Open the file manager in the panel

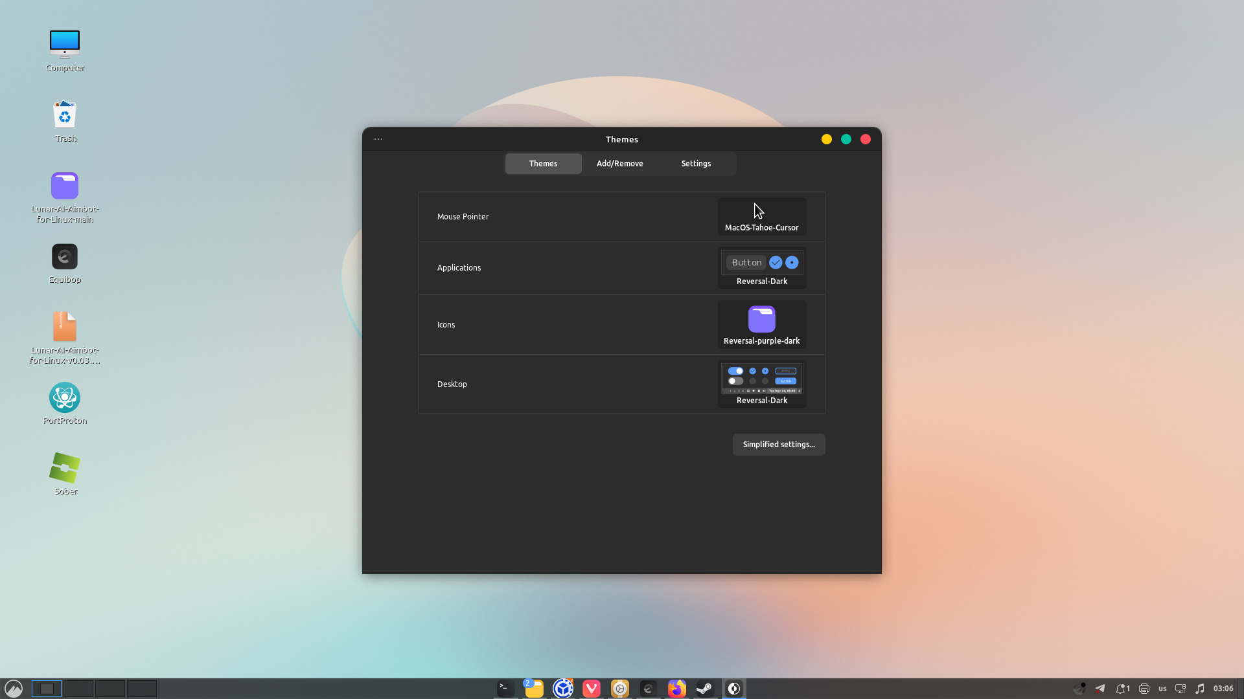coord(534,689)
